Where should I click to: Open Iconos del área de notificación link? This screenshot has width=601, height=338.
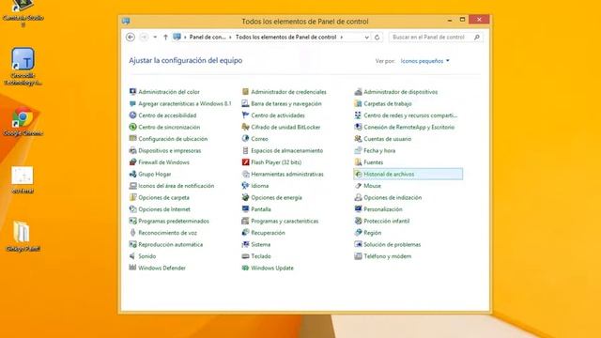pos(176,186)
